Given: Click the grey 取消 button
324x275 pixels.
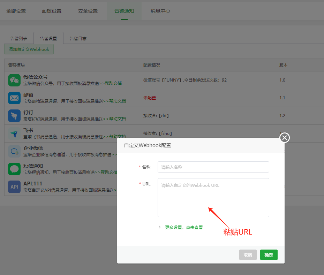Looking at the screenshot, I should [x=248, y=255].
